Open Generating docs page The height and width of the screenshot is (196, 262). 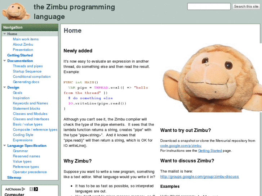[x=26, y=82]
